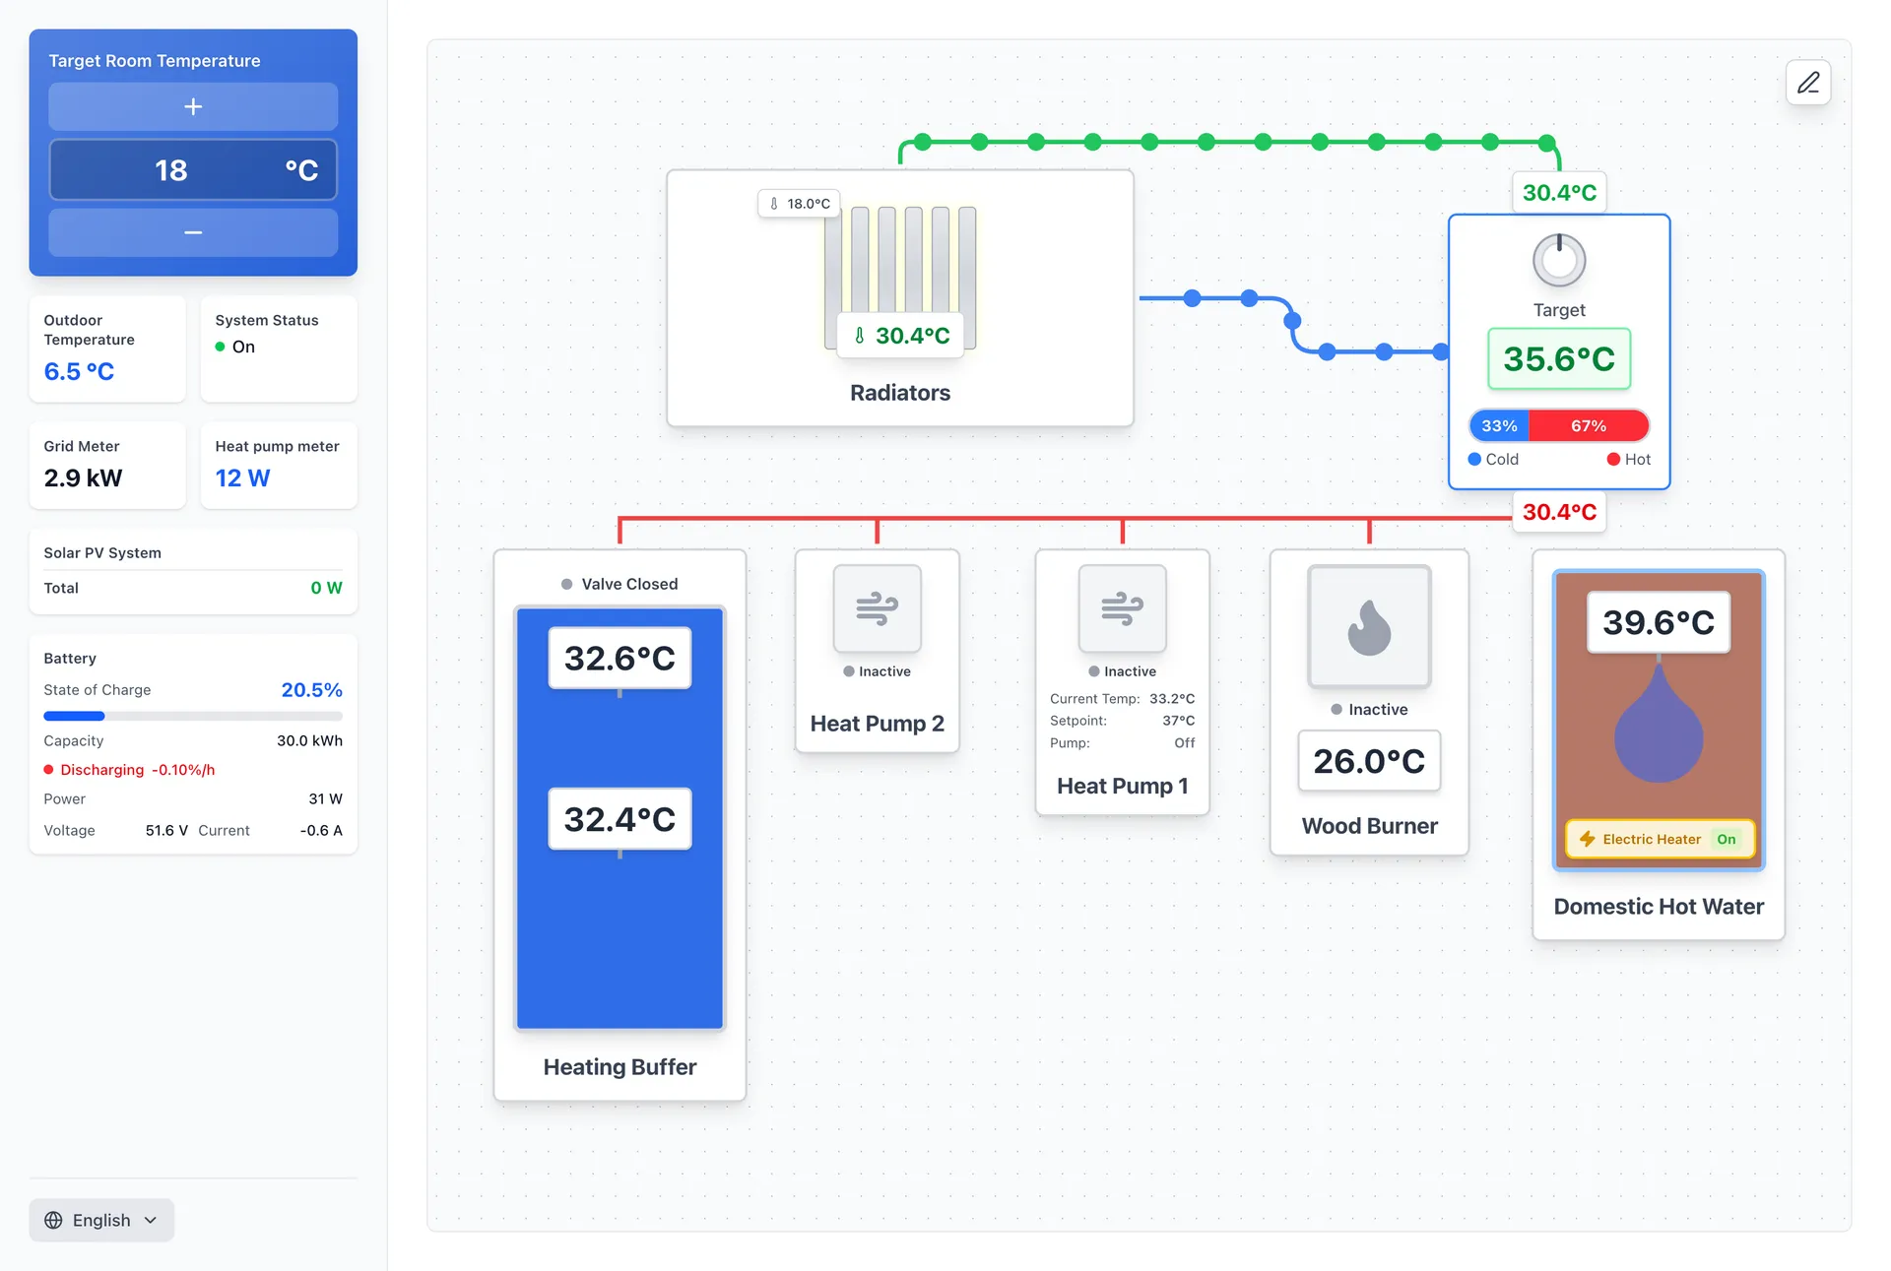Click the Heat Pump 1 Inactive status
This screenshot has width=1891, height=1271.
pos(1122,671)
